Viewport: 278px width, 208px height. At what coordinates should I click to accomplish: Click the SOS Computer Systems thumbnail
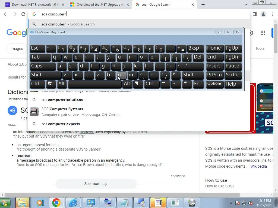tap(34, 112)
